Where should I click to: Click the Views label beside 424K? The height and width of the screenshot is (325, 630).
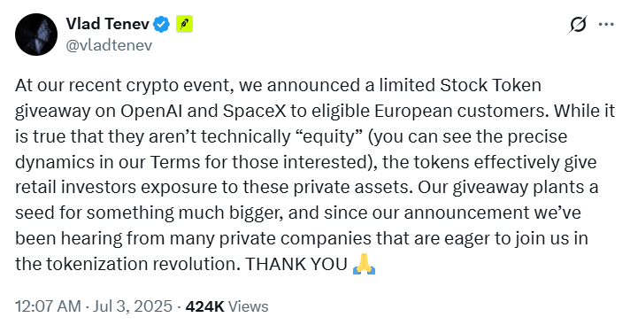248,306
